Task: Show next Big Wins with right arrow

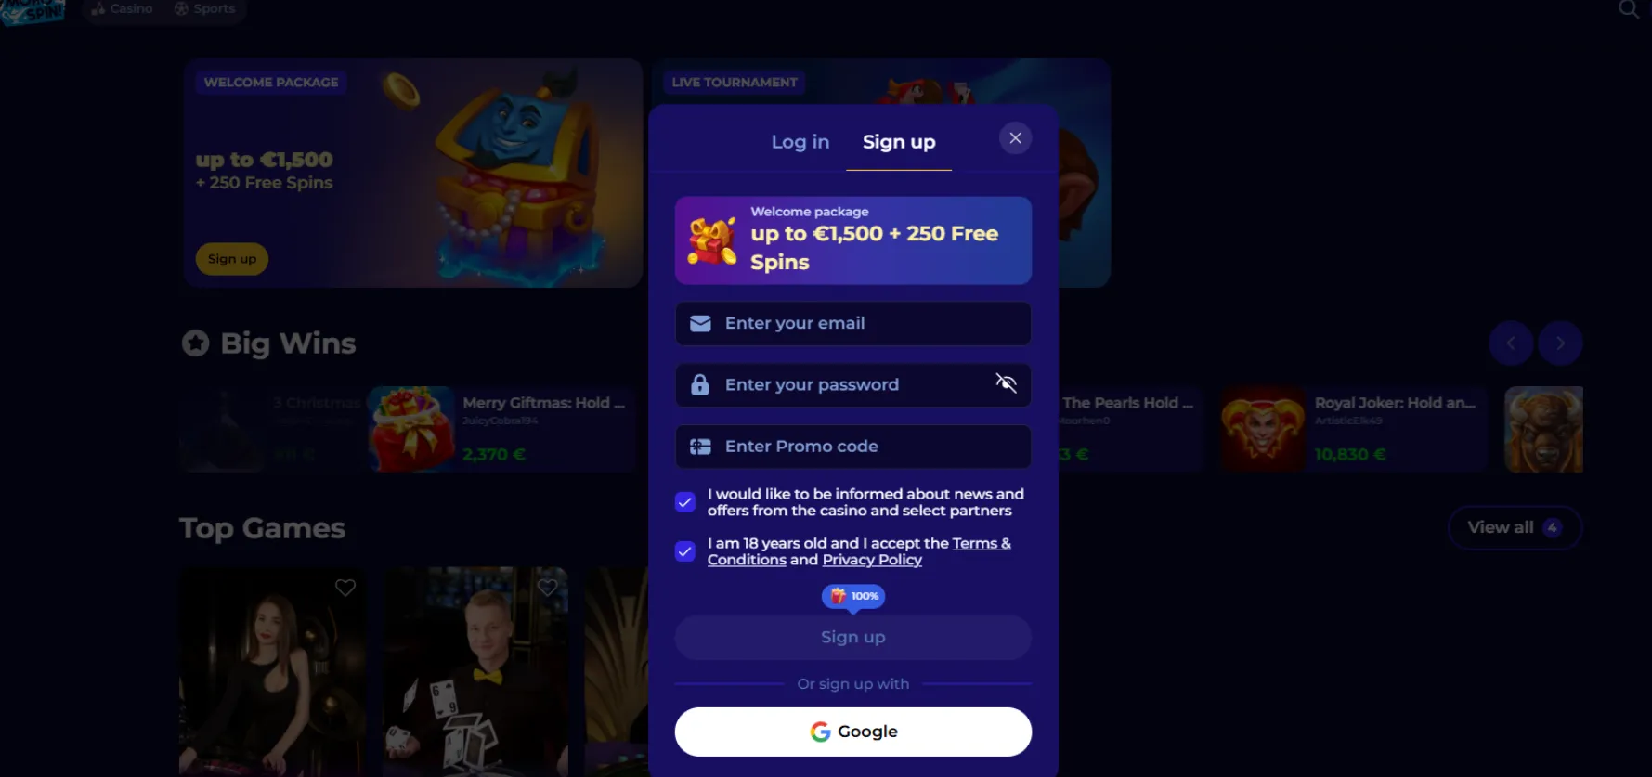Action: (1560, 343)
